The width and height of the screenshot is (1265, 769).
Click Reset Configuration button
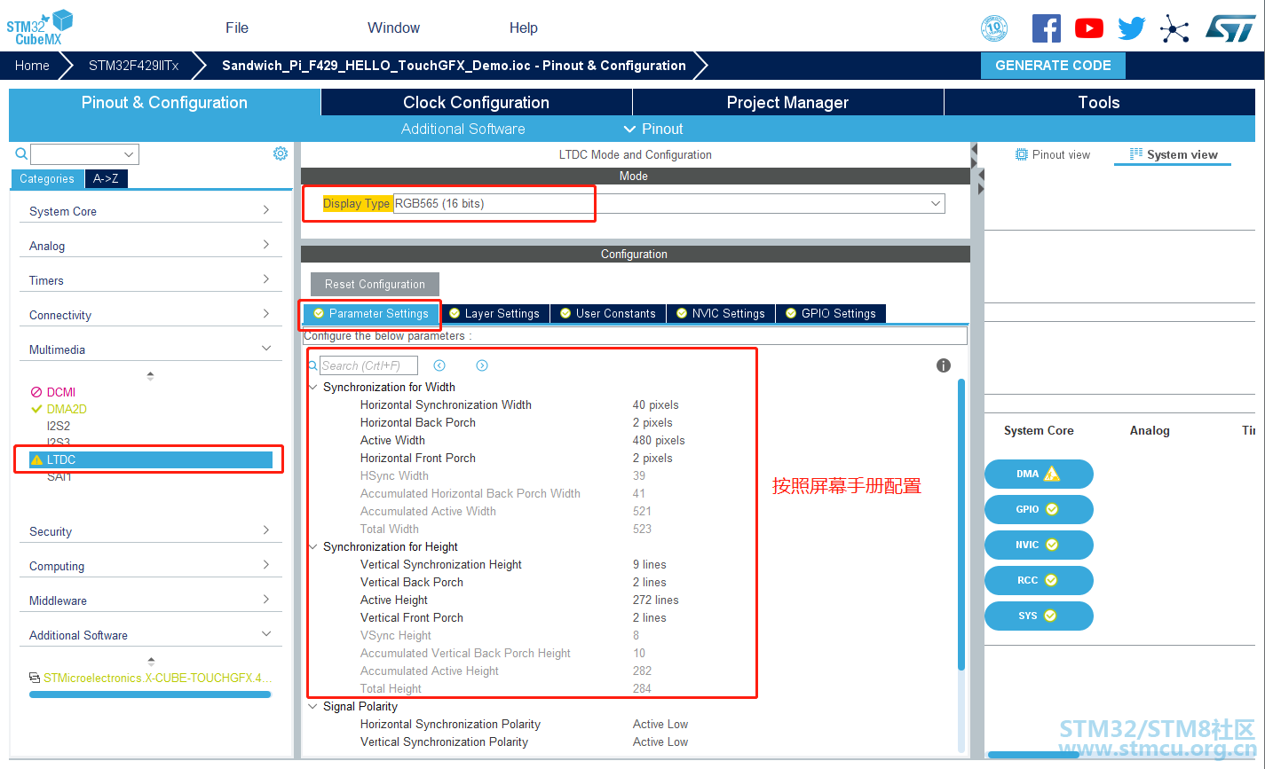[375, 284]
